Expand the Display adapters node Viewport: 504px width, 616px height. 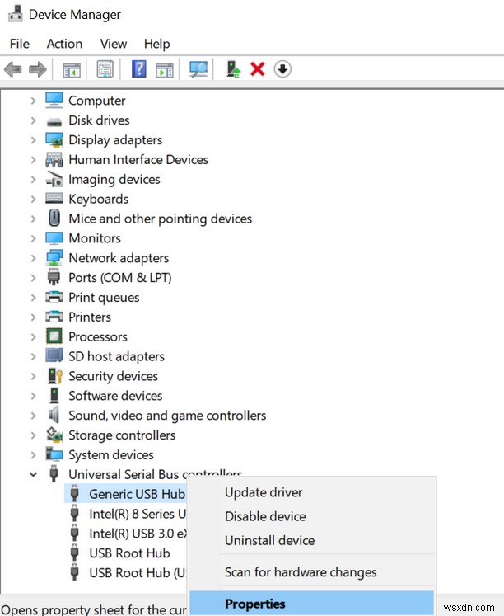tap(33, 140)
